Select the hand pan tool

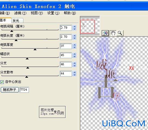coord(113,33)
